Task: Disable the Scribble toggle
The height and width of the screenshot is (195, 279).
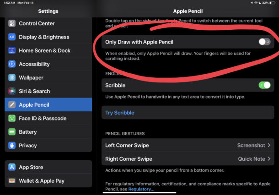Action: (264, 85)
